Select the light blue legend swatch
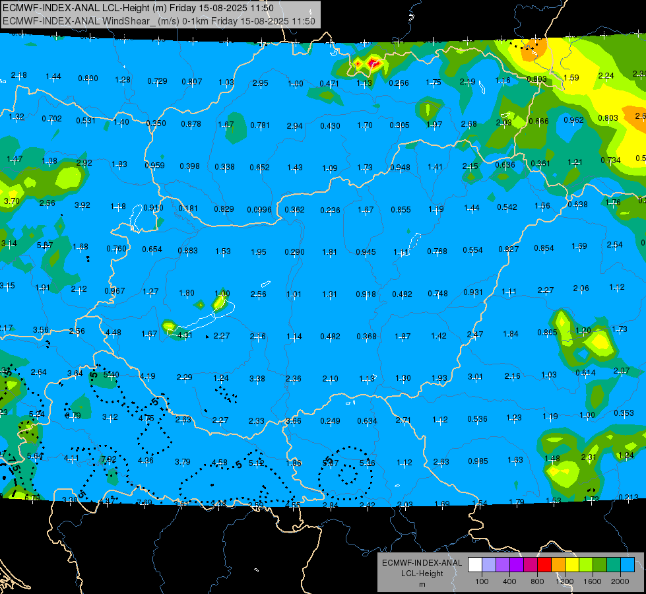This screenshot has height=594, width=646. 628,565
